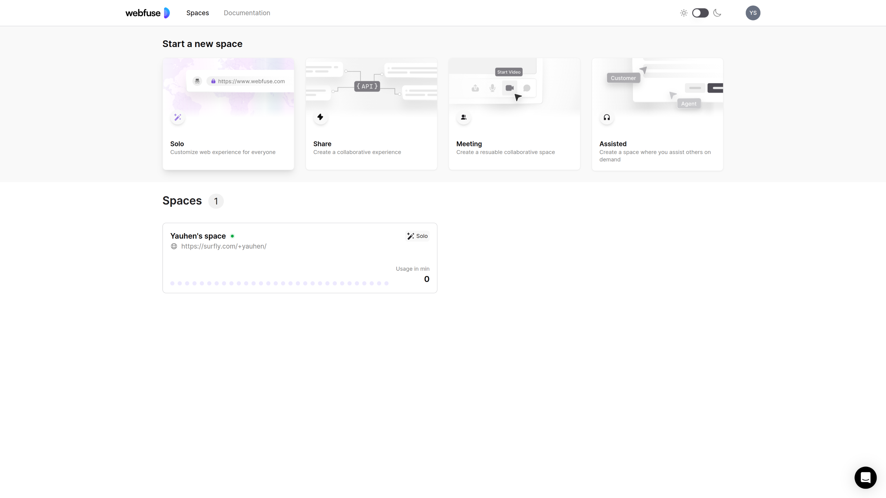This screenshot has width=886, height=498.
Task: Click the webfuse logo
Action: pyautogui.click(x=147, y=13)
